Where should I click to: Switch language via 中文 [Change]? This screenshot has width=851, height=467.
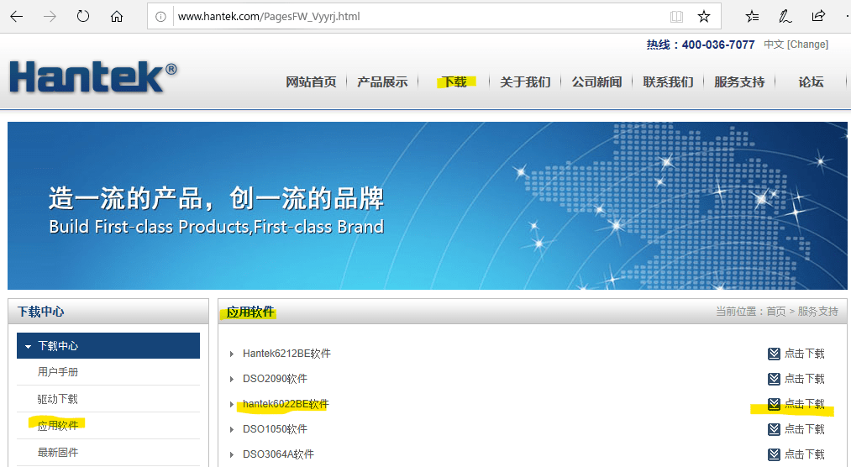[x=796, y=45]
